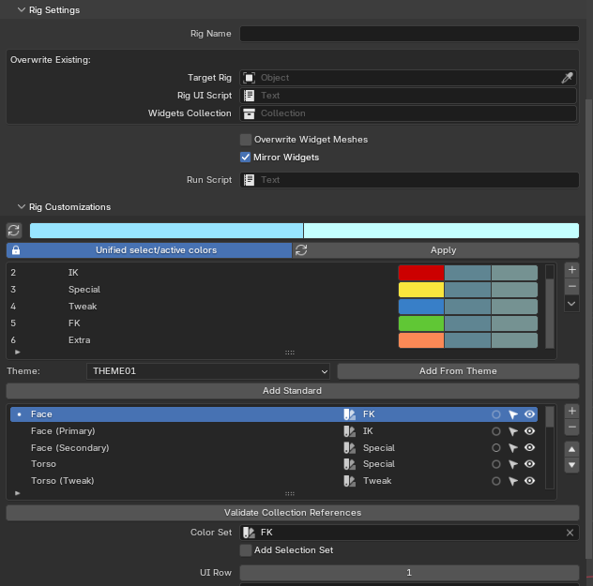Click the move-up arrow for the collections list
The image size is (593, 586).
(x=571, y=449)
